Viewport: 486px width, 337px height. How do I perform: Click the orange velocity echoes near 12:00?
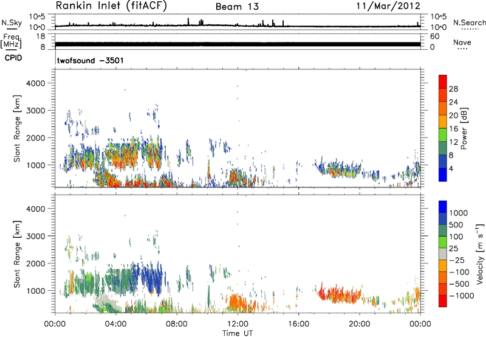tap(239, 302)
